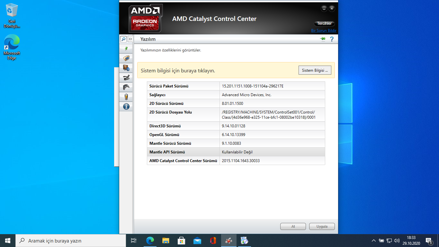Select the Mantle Sürücü Sürümü row label
Image resolution: width=439 pixels, height=247 pixels.
coord(170,143)
